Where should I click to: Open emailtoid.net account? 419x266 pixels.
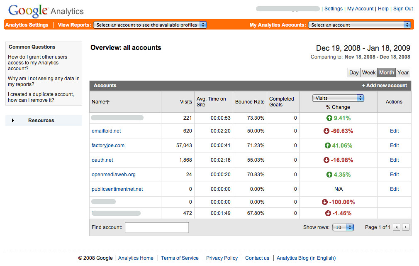pos(106,131)
